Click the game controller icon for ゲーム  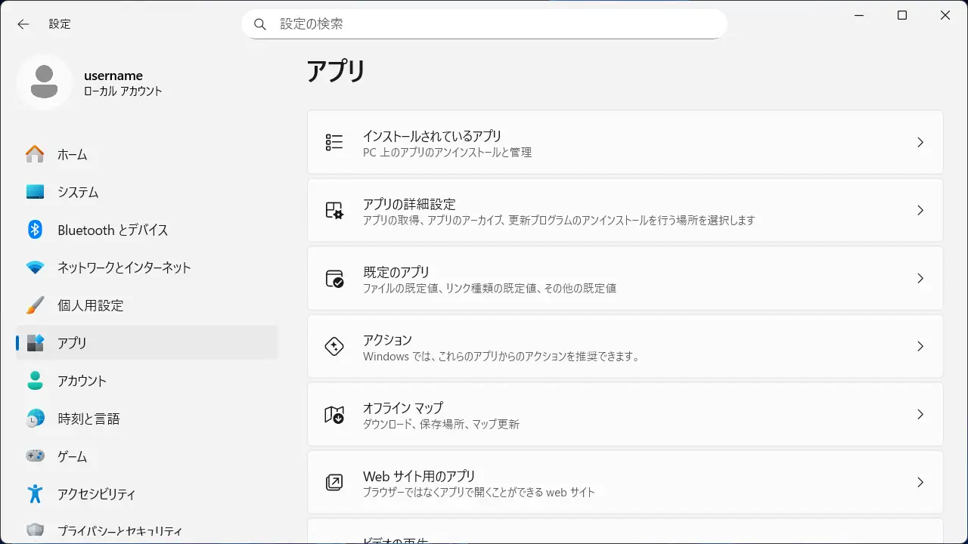click(x=35, y=456)
